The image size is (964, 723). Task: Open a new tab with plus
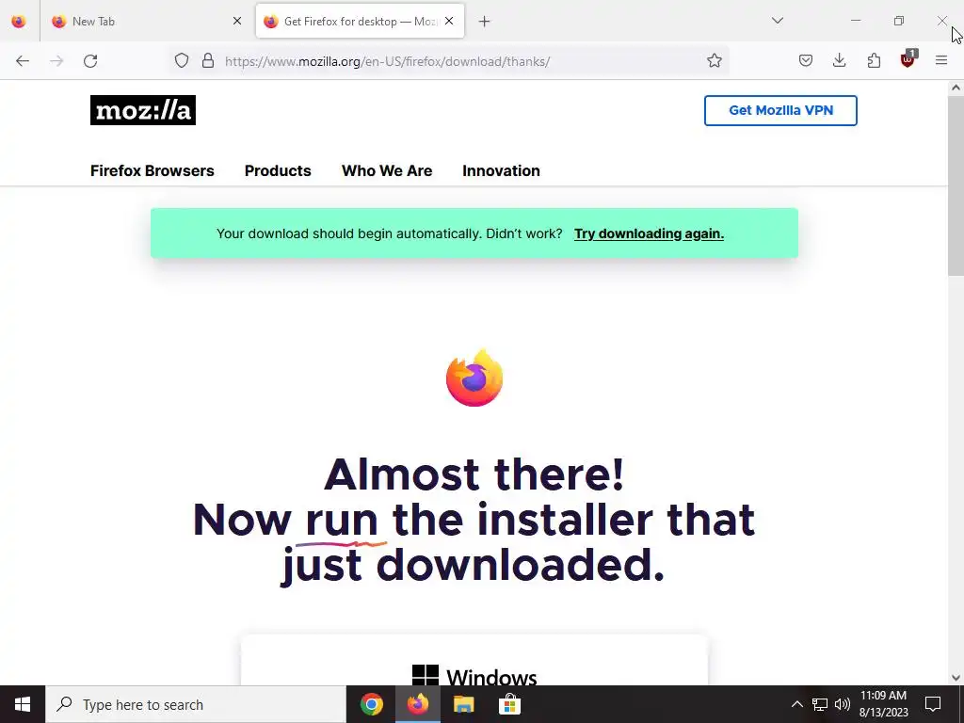[x=485, y=22]
